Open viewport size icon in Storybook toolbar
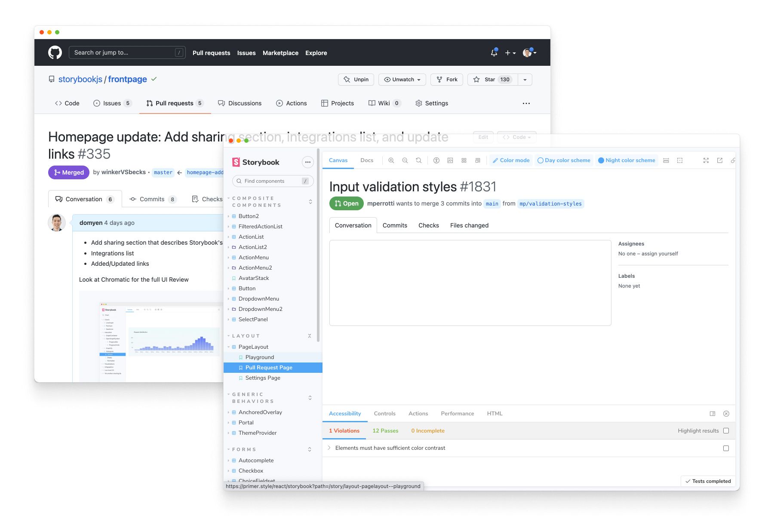Image resolution: width=774 pixels, height=516 pixels. point(478,160)
